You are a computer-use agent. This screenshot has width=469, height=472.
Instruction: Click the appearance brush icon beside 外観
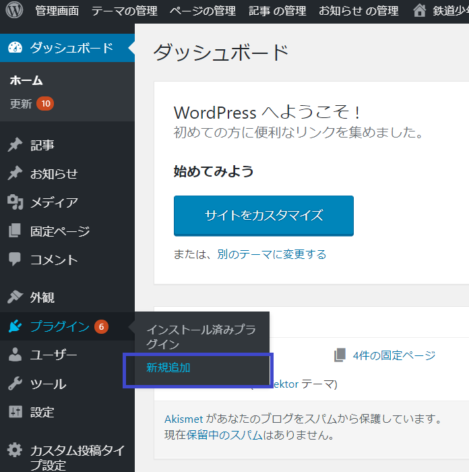pos(15,297)
